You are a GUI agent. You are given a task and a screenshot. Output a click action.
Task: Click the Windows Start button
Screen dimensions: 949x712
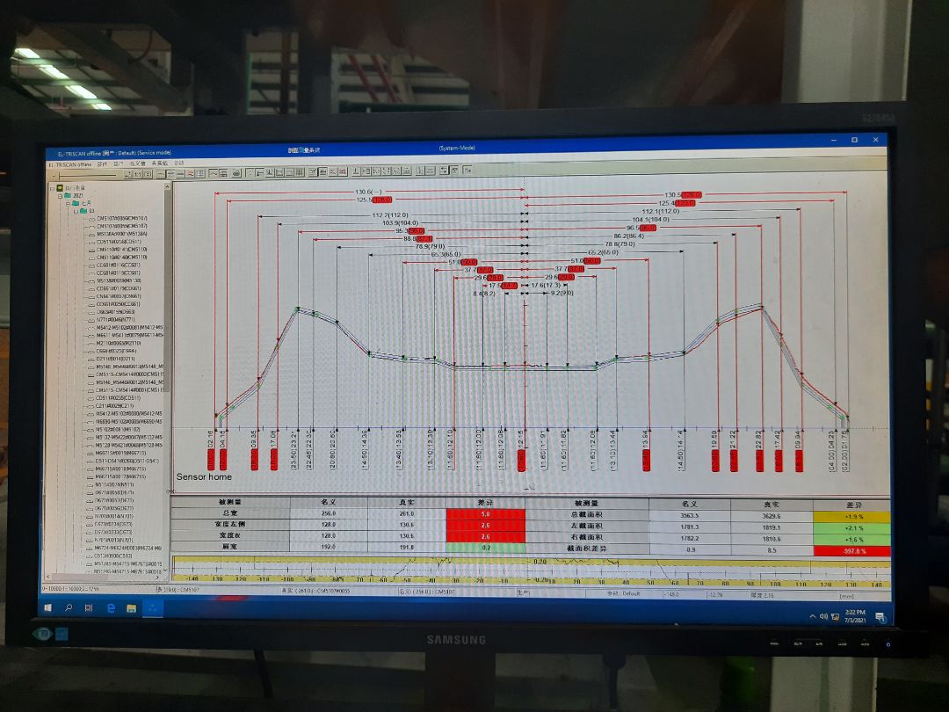50,607
